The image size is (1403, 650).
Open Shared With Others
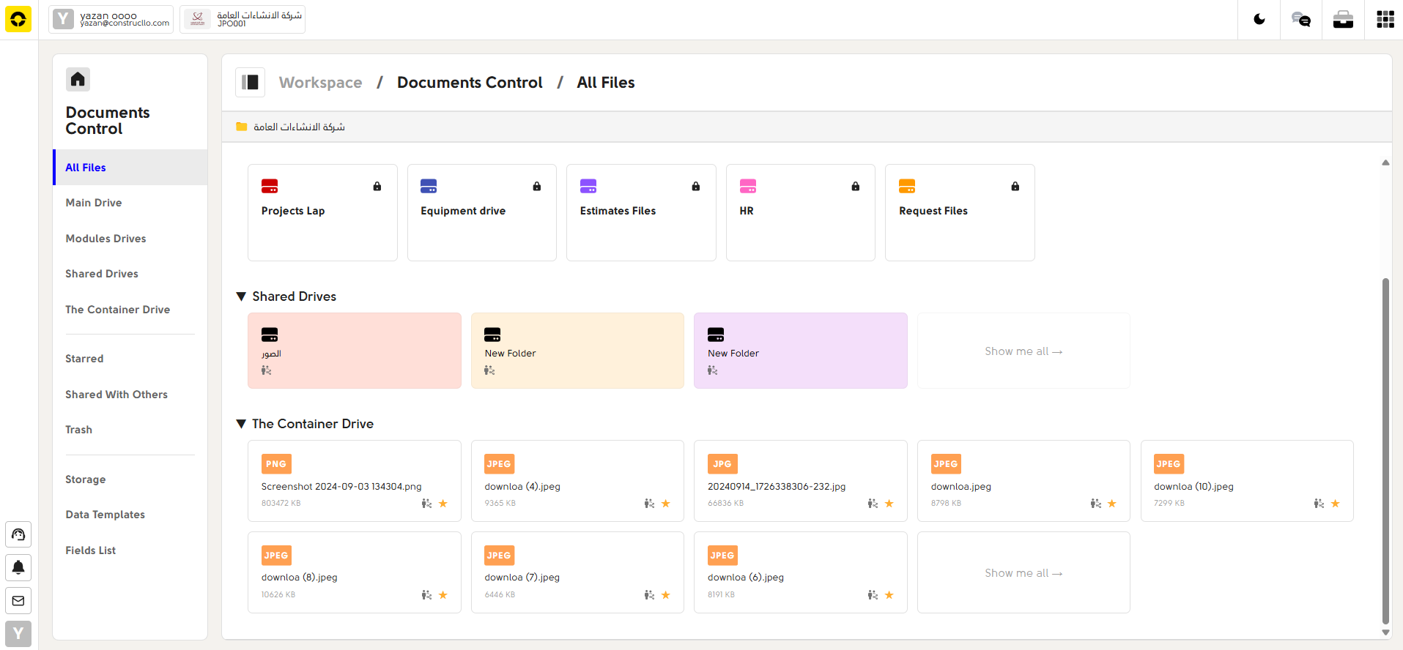[x=130, y=395]
